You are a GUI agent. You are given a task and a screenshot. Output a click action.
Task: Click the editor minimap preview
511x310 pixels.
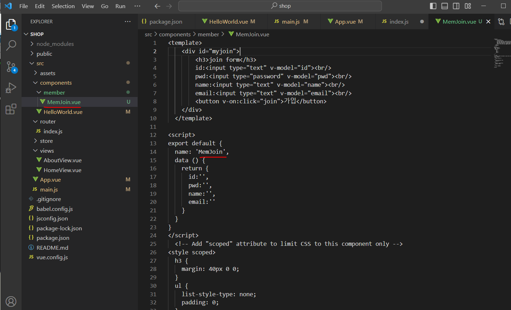tap(502, 53)
